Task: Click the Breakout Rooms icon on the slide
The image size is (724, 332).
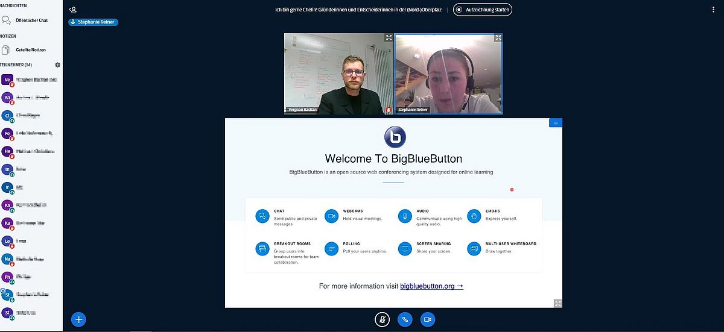Action: click(x=262, y=248)
